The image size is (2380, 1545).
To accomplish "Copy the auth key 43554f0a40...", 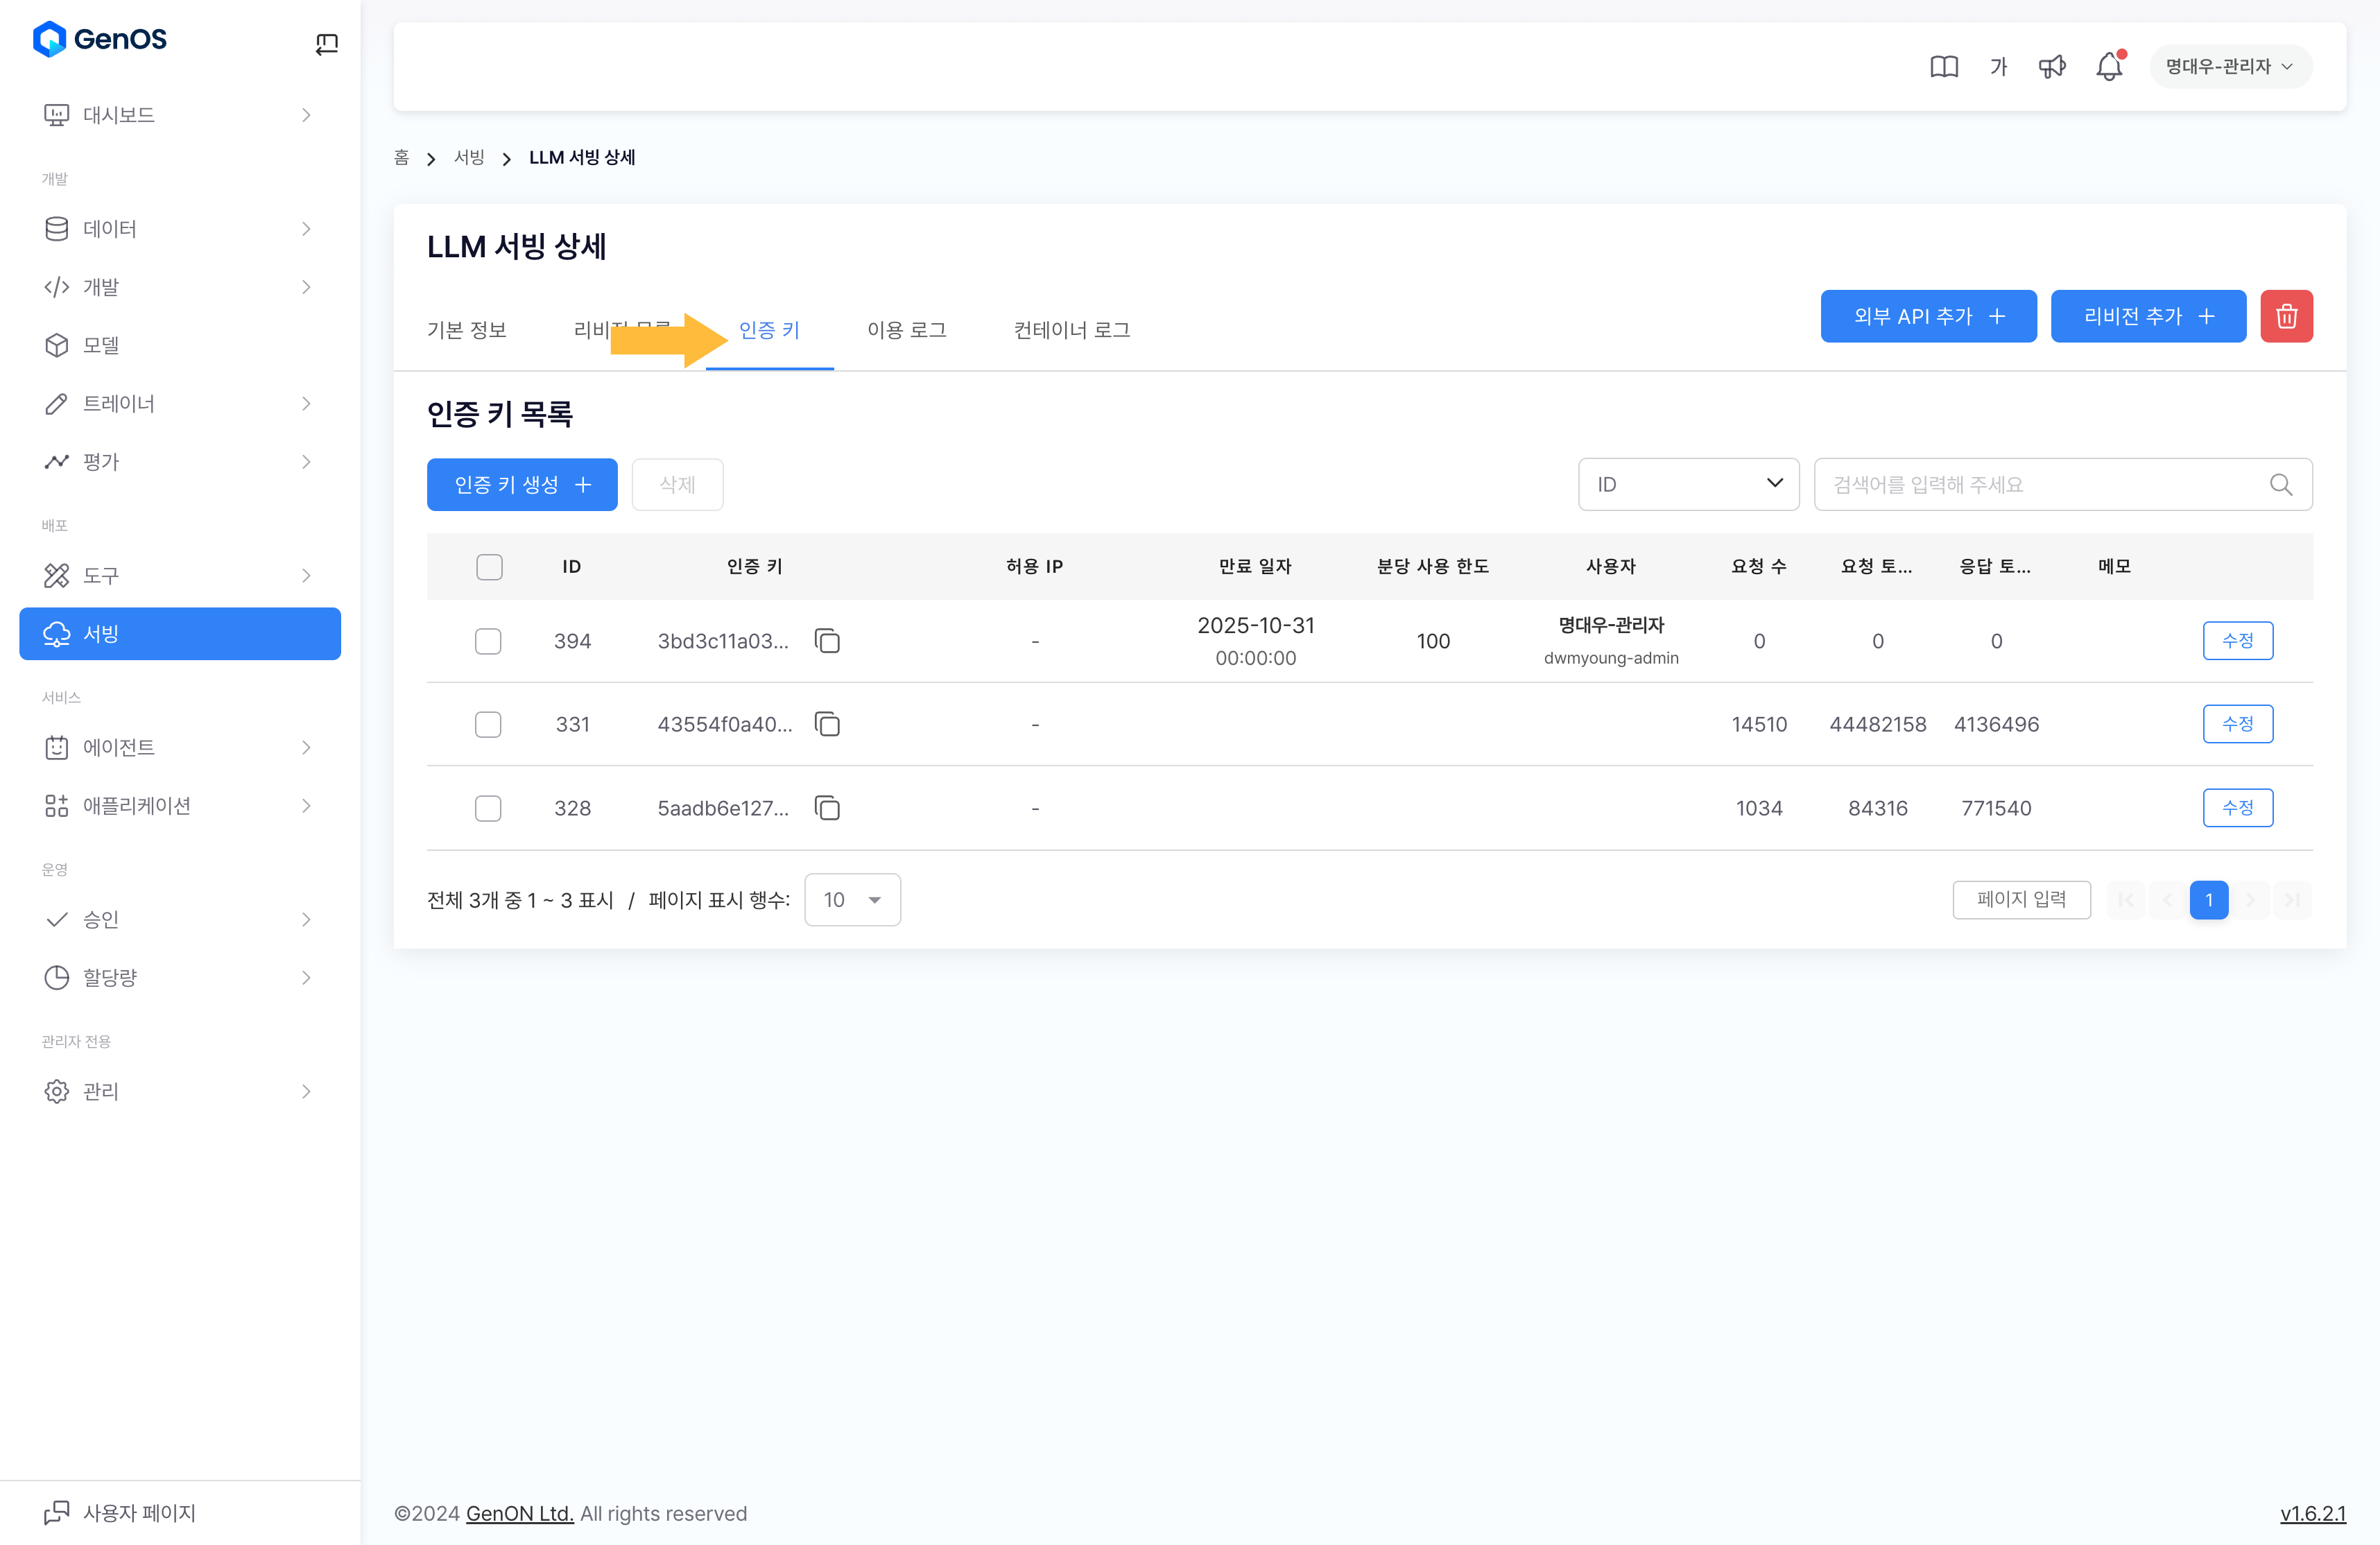I will coord(827,724).
